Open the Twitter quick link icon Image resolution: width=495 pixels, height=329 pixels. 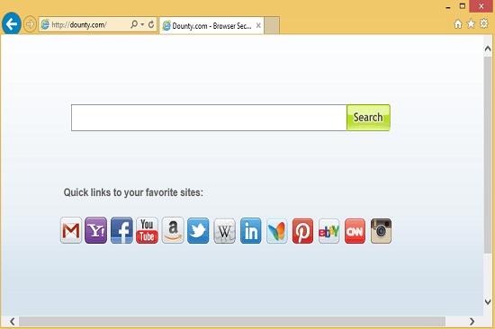[x=198, y=231]
